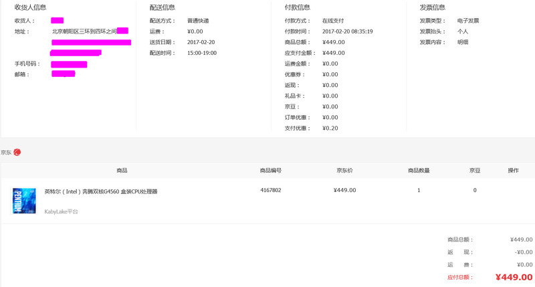Click the 京东价 column header

pyautogui.click(x=344, y=171)
